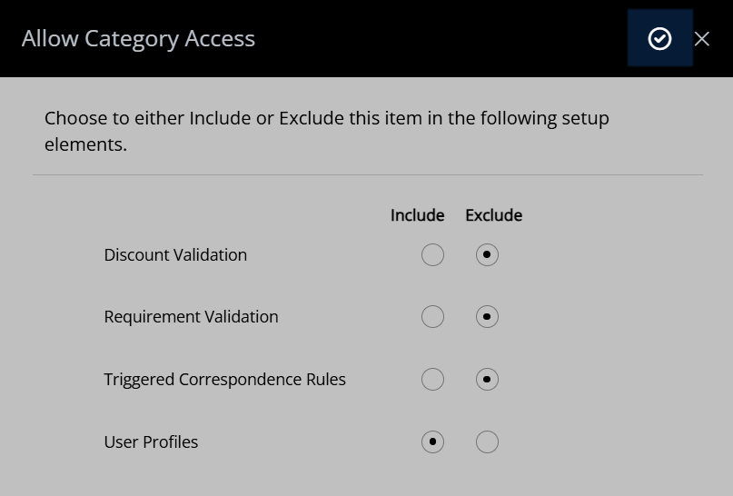This screenshot has width=733, height=496.
Task: Click the Exclude column header
Action: click(x=493, y=215)
